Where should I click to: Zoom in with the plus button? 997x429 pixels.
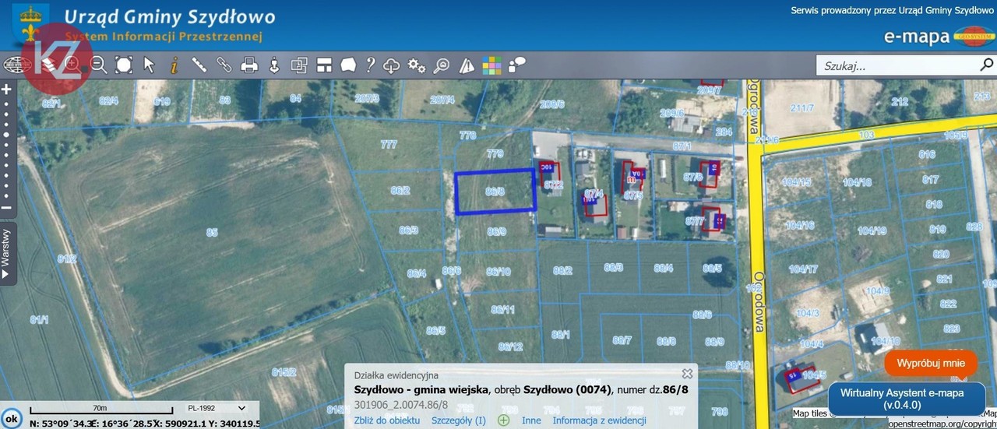pyautogui.click(x=6, y=90)
